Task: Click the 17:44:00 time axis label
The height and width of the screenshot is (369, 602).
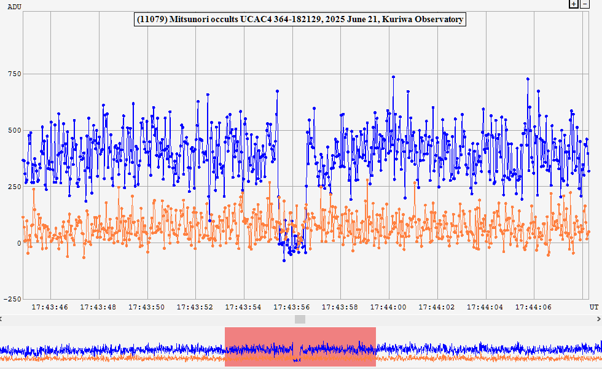Action: 389,306
